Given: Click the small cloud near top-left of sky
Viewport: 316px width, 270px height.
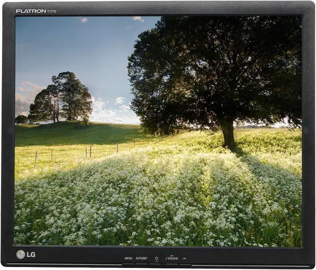Looking at the screenshot, I should pos(83,20).
